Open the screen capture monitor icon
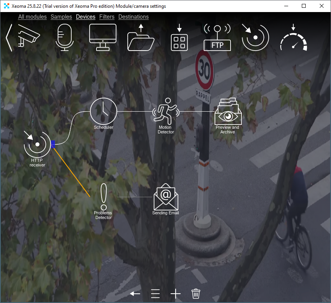Screen dimensions: 331x303 coord(103,37)
